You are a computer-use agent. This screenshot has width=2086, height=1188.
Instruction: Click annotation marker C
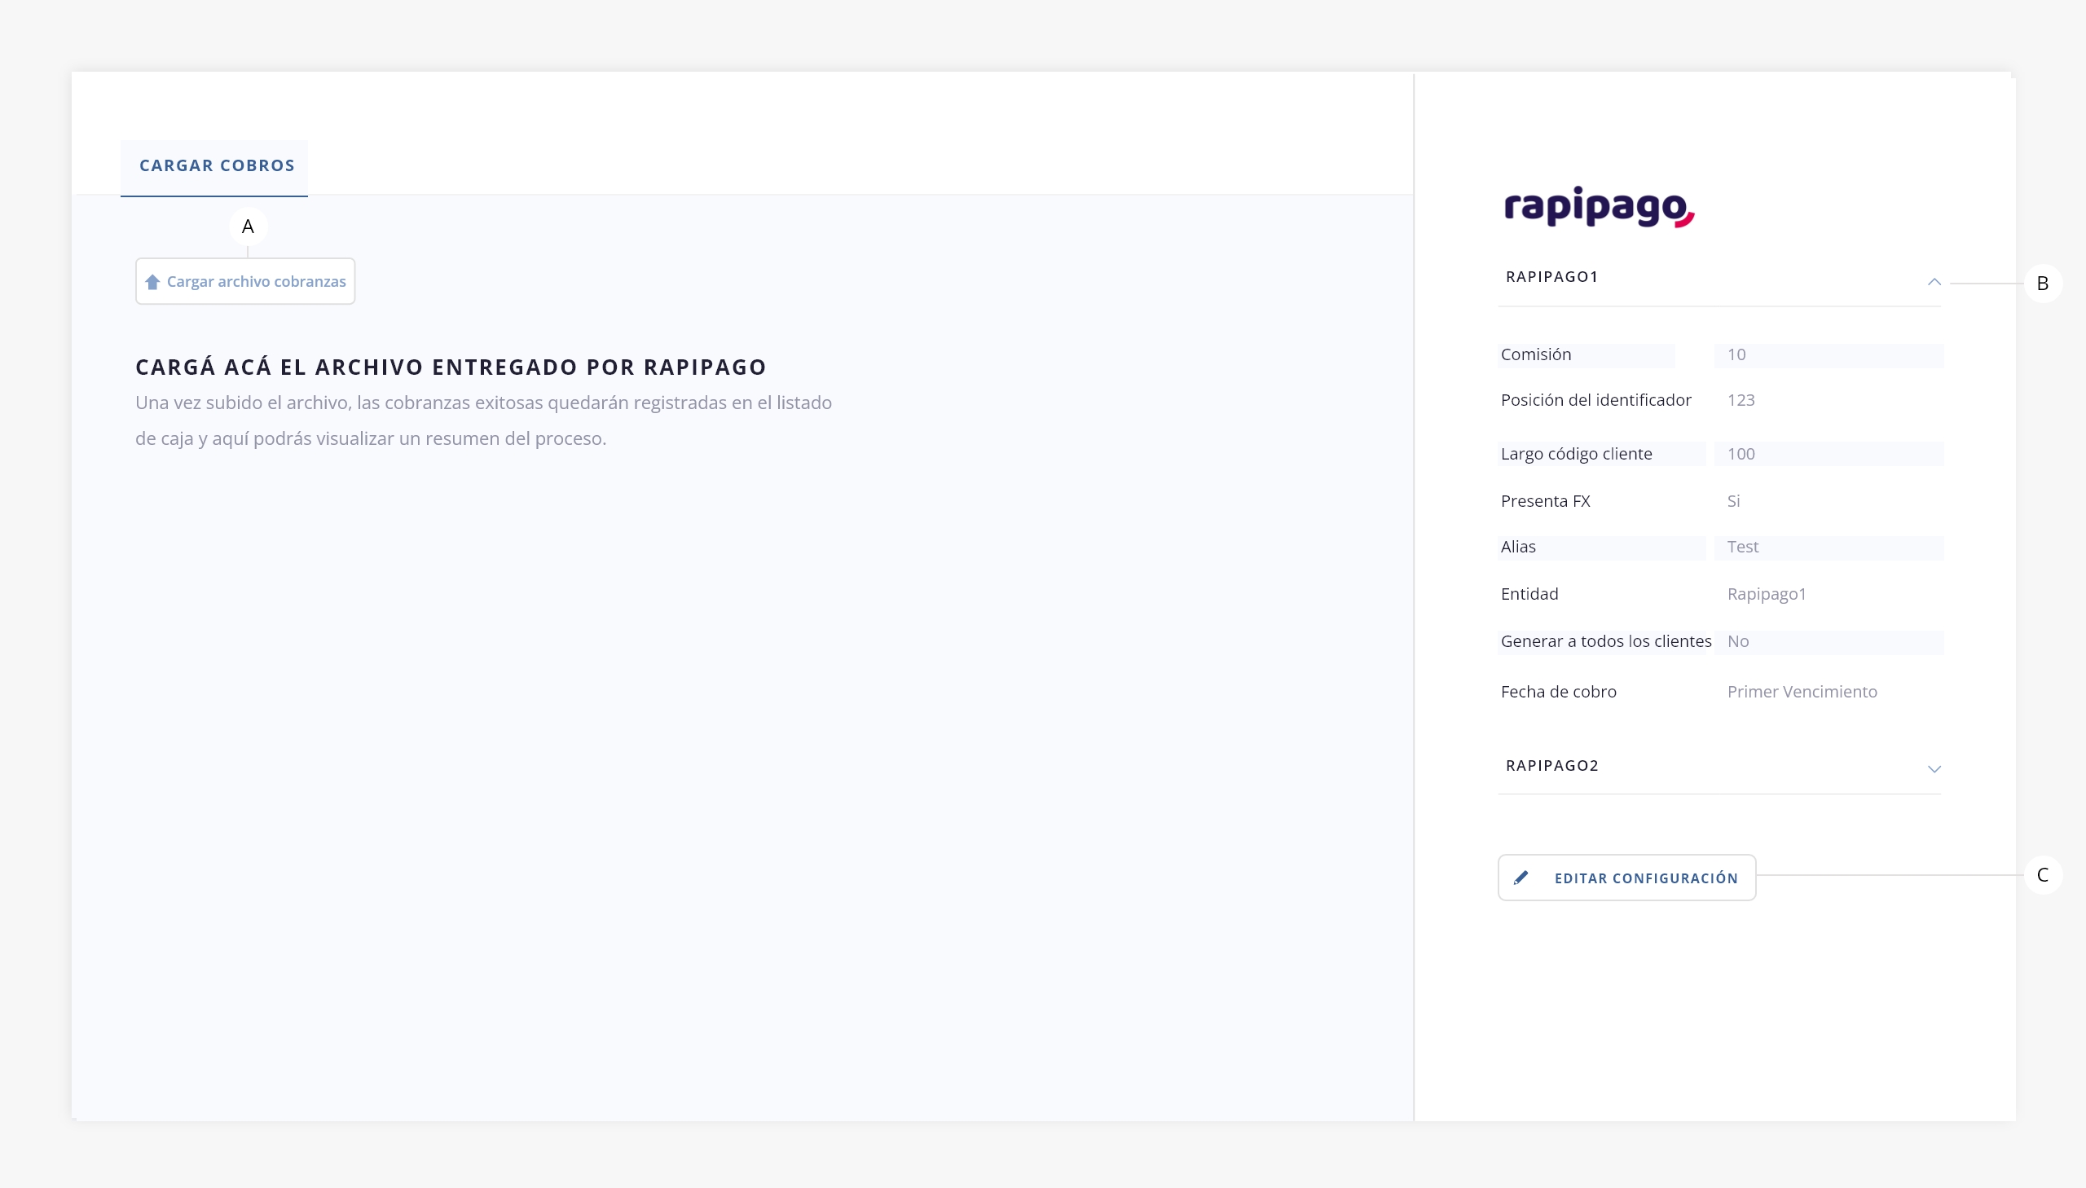click(x=2042, y=875)
